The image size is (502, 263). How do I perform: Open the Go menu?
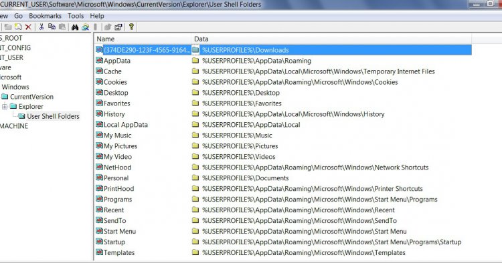[18, 16]
